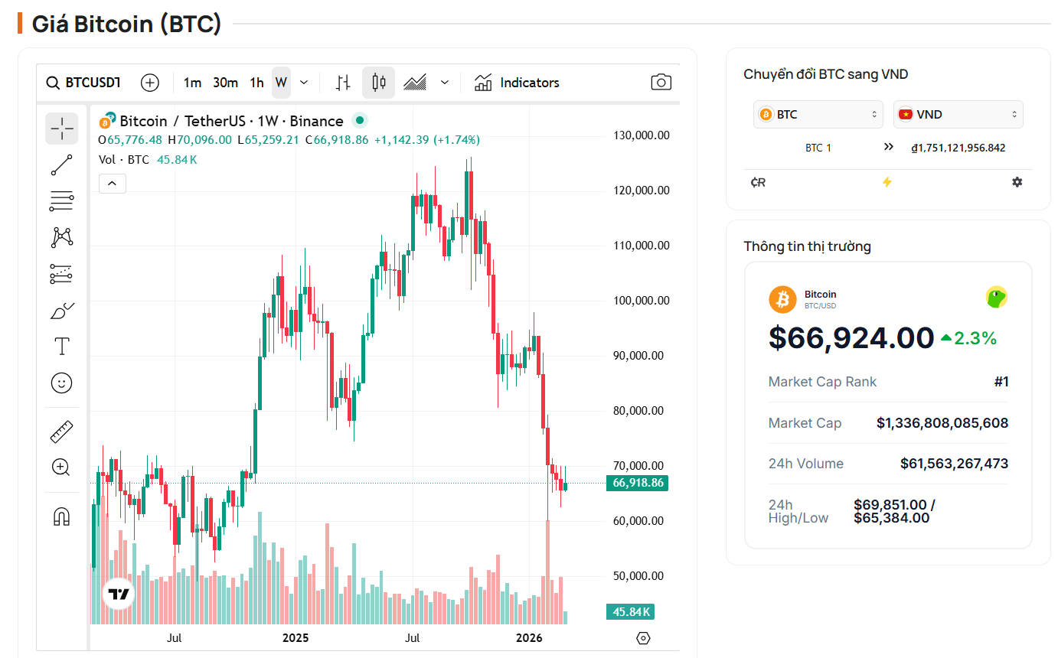Select the 1h interval tab
1058x658 pixels.
tap(256, 82)
